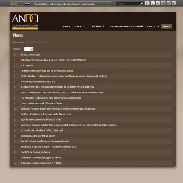The image size is (183, 183).
Task: Open 'Diritti e cittadinanza' article
Action: point(46,114)
